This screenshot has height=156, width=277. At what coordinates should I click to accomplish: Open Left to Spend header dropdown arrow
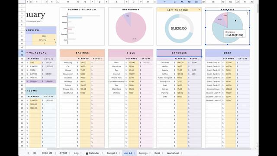point(200,10)
